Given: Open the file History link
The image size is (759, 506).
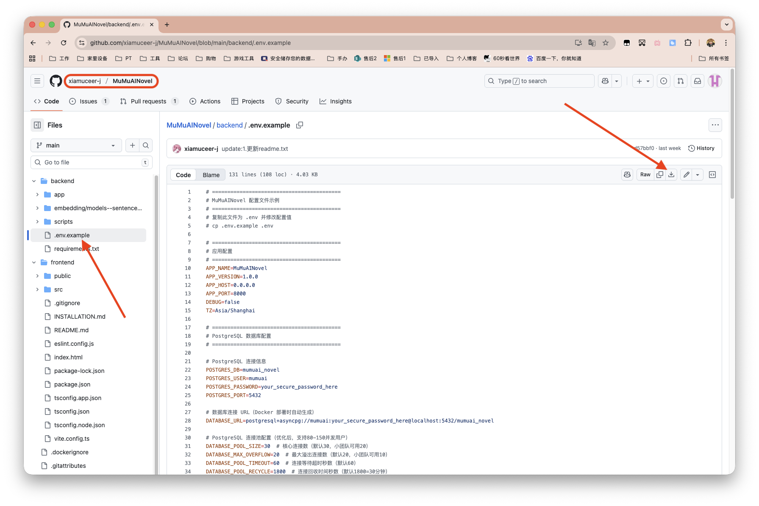Looking at the screenshot, I should pos(701,148).
